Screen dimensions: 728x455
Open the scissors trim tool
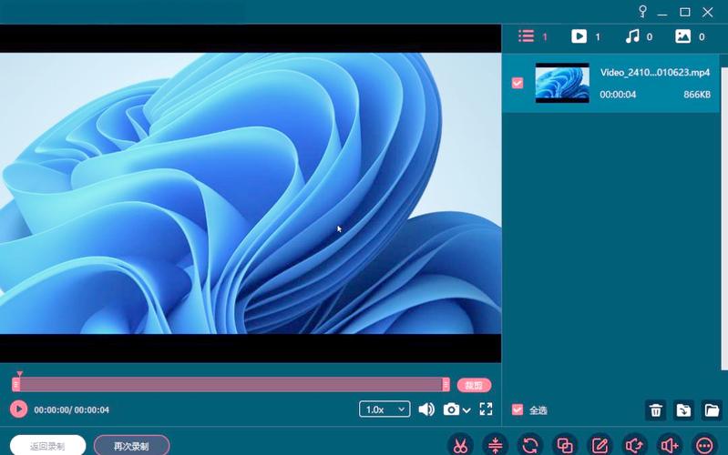(460, 445)
